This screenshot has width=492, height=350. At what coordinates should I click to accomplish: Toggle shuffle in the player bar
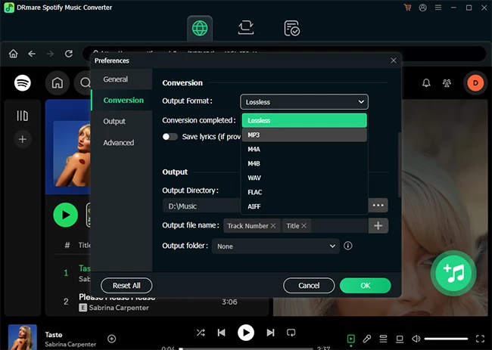[201, 333]
